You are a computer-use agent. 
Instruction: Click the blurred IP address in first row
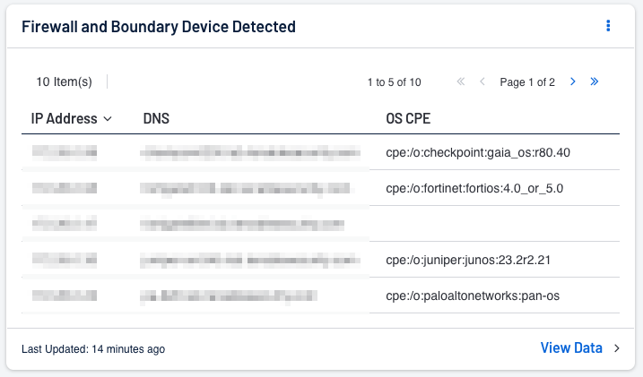[65, 152]
